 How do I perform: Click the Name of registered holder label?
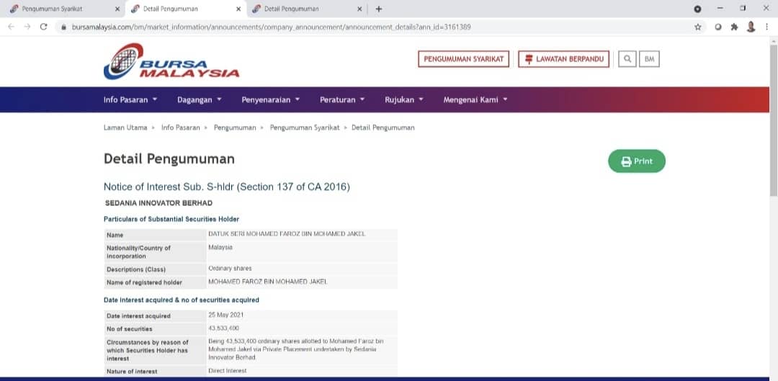[x=144, y=282]
